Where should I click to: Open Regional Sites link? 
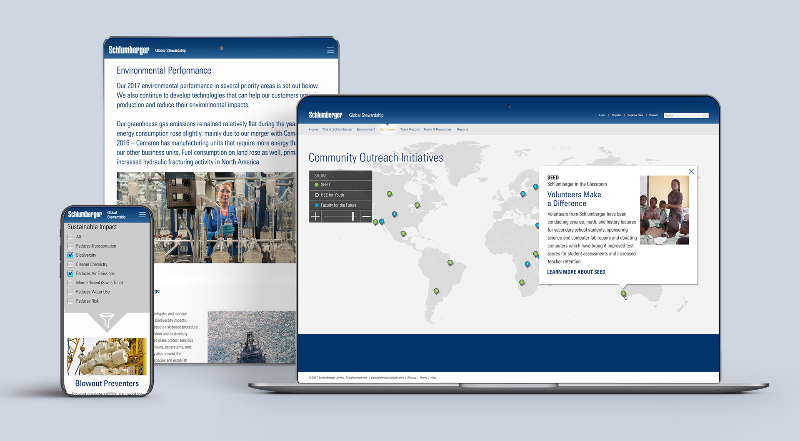[x=635, y=115]
